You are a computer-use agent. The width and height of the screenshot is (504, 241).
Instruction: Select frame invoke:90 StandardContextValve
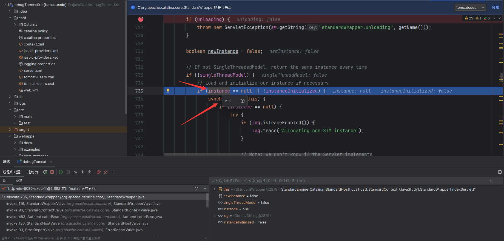(x=82, y=210)
